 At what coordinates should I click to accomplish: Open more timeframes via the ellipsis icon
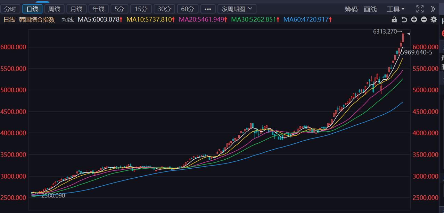(x=208, y=9)
